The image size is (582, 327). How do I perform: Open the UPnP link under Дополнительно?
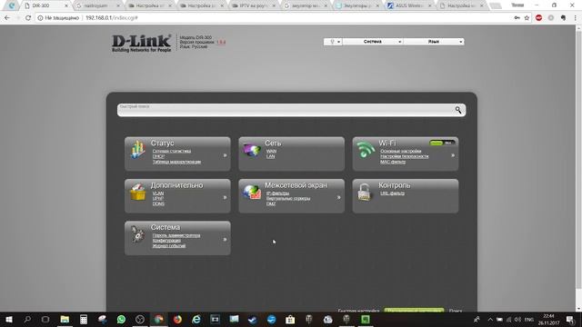click(x=158, y=198)
